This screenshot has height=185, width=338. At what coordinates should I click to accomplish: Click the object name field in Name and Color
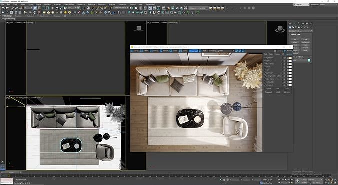[x=300, y=60]
